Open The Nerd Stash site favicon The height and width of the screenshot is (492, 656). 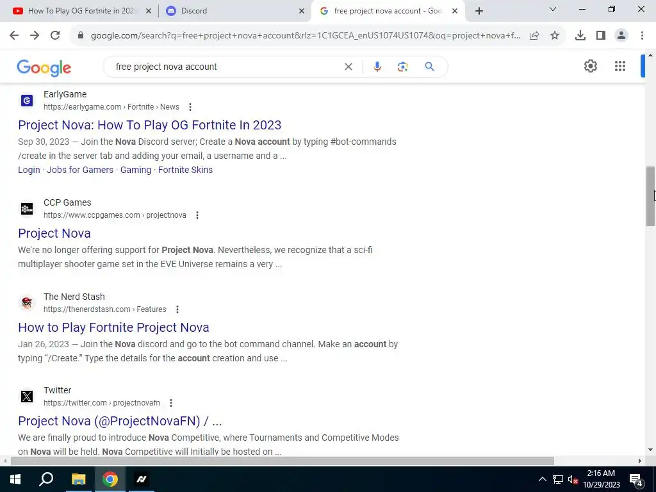click(x=27, y=302)
